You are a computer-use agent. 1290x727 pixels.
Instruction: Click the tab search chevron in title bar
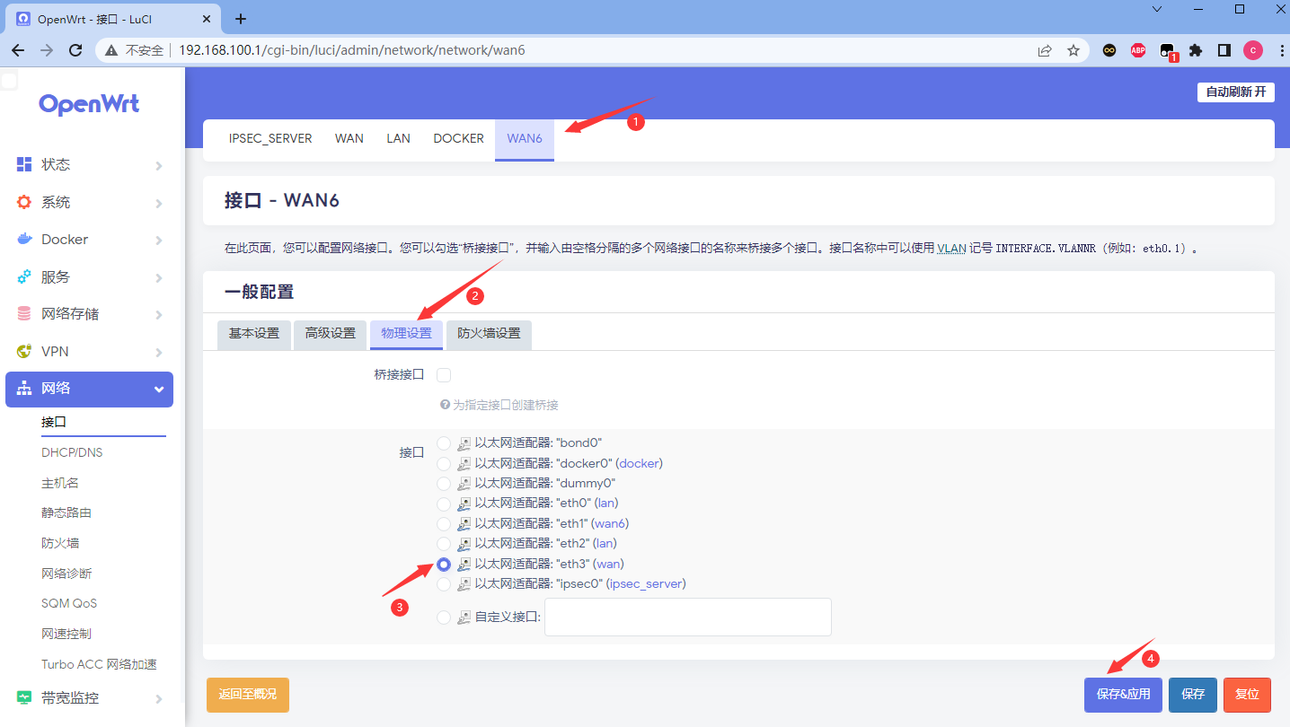click(1156, 9)
